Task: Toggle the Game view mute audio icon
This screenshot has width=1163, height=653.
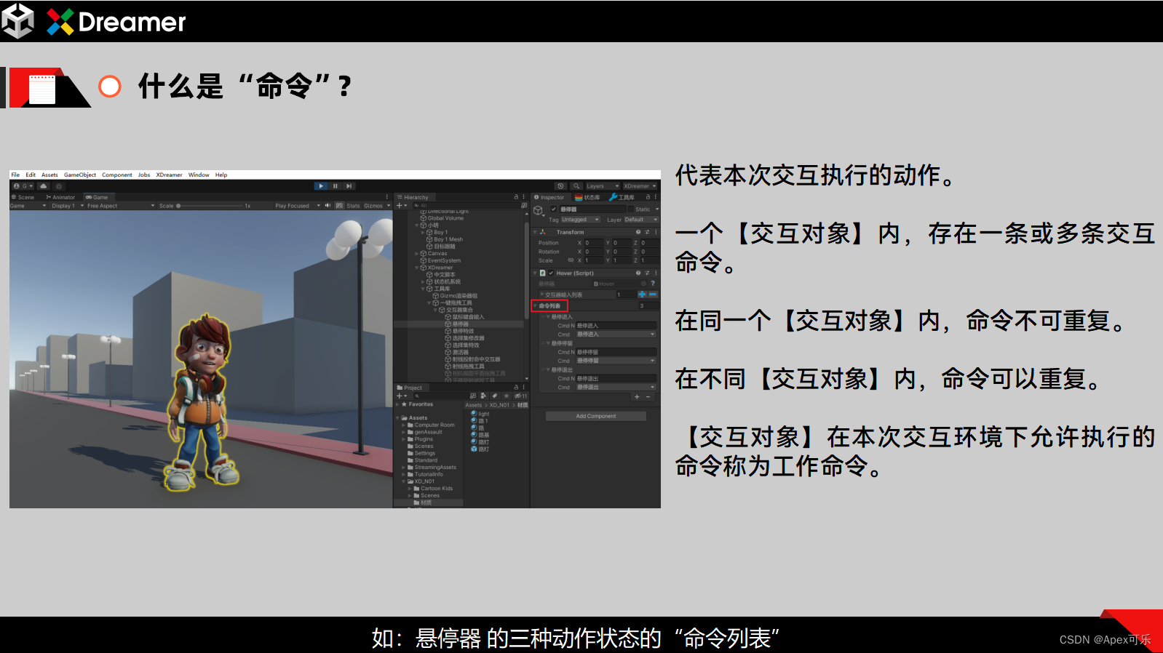Action: pos(328,206)
